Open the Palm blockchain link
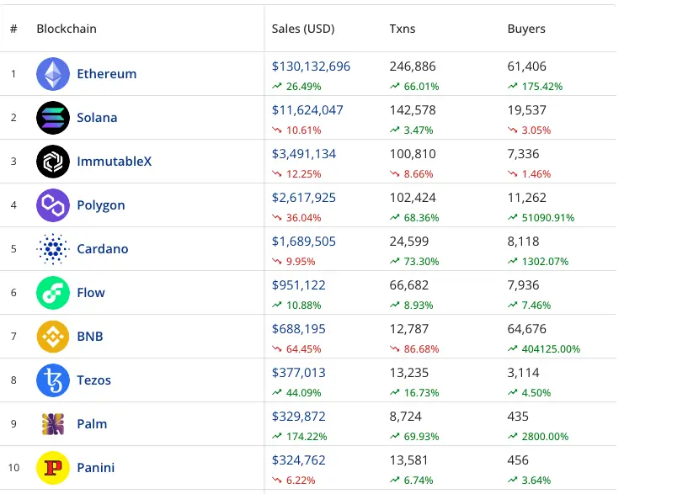Image resolution: width=688 pixels, height=494 pixels. (92, 424)
